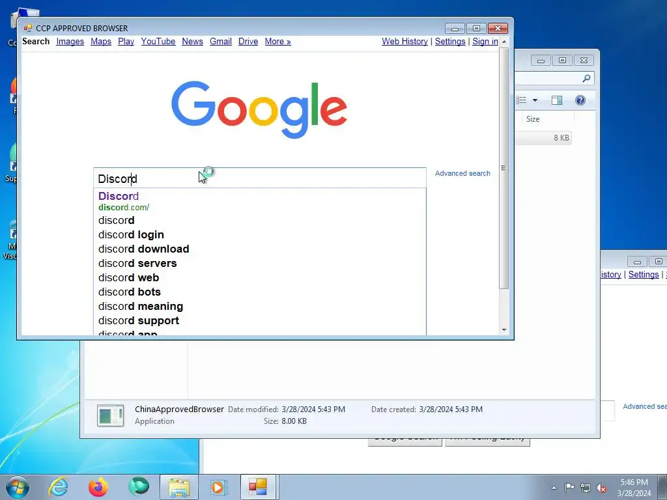This screenshot has height=500, width=667.
Task: Launch Internet Explorer from the taskbar
Action: 58,487
